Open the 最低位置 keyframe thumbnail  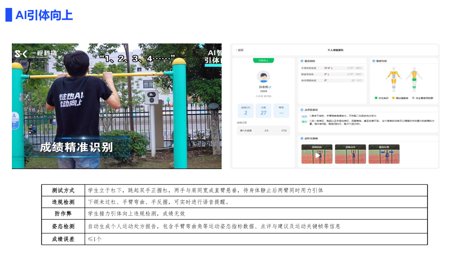pos(384,154)
